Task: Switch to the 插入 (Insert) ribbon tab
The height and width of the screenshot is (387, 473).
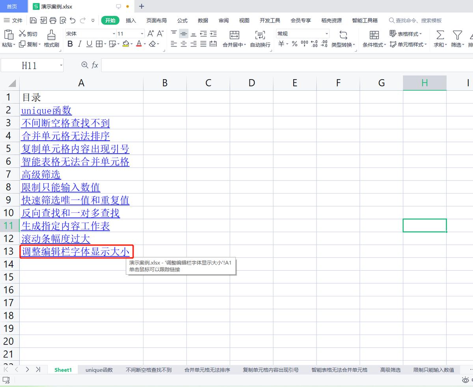Action: 131,20
